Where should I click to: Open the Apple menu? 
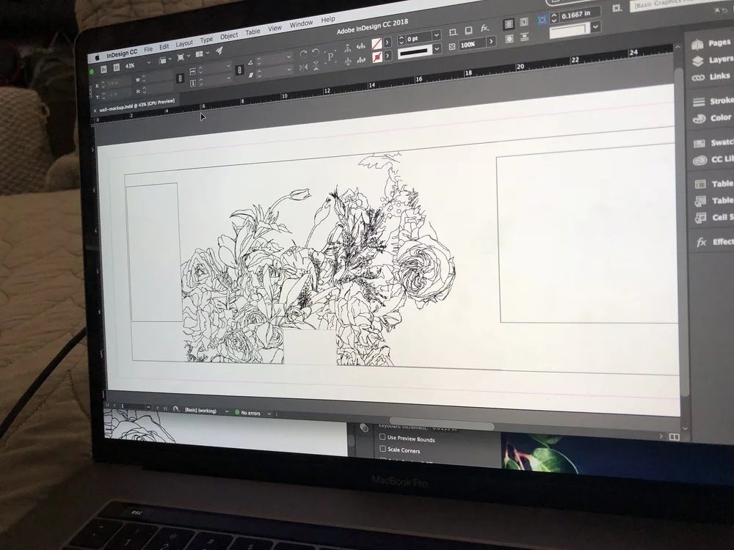click(98, 57)
